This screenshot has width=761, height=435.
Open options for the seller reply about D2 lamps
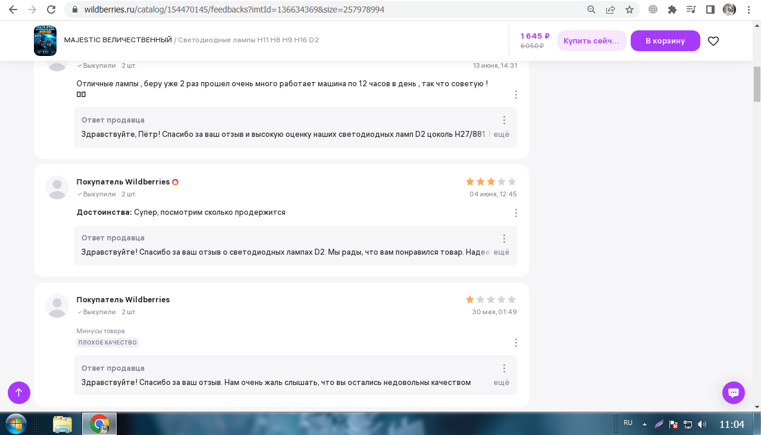pyautogui.click(x=504, y=239)
